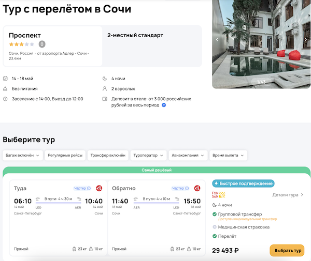Expand the Туроператор filter dropdown

148,155
